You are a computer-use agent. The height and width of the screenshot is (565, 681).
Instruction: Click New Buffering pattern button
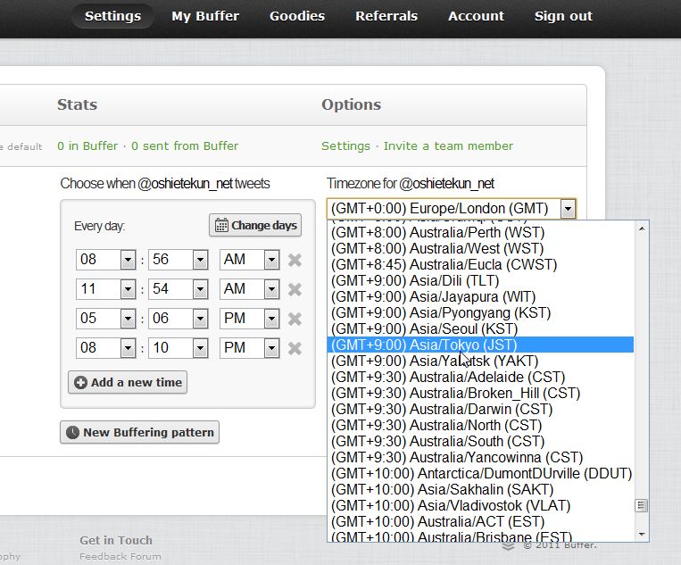(139, 432)
